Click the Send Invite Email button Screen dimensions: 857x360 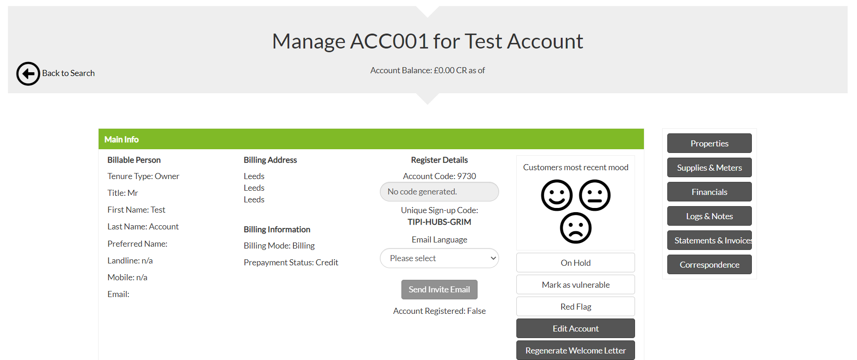pos(439,290)
